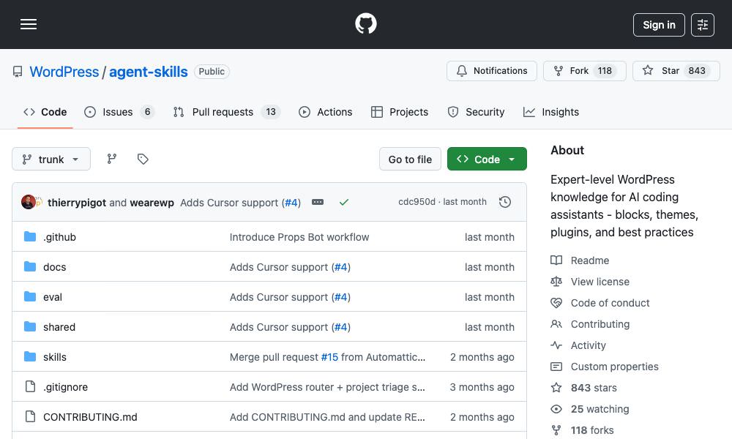Open the Actions tab
This screenshot has width=732, height=439.
(326, 112)
